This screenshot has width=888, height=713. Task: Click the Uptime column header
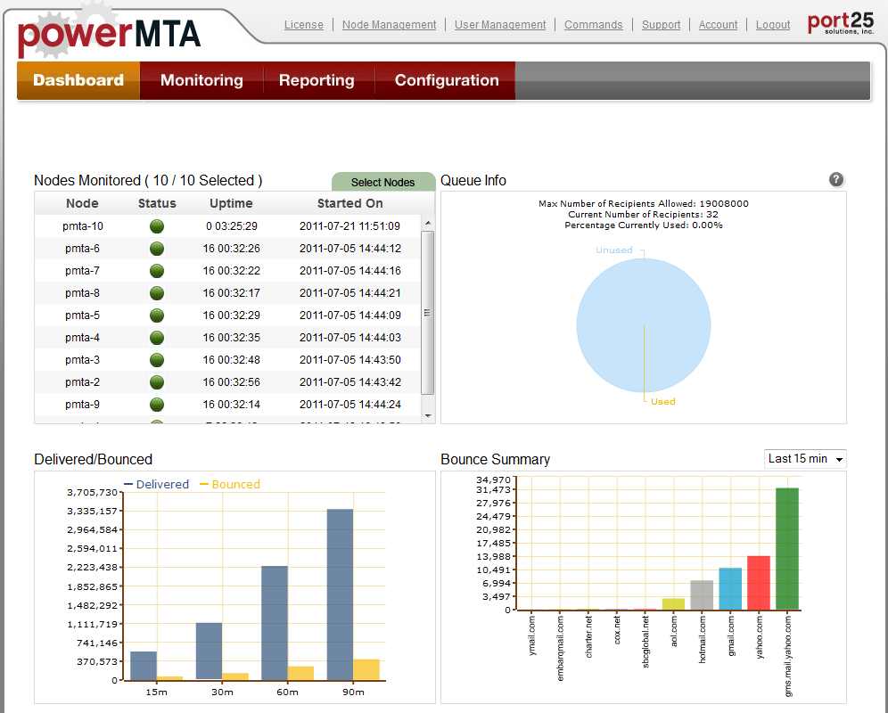pos(231,203)
